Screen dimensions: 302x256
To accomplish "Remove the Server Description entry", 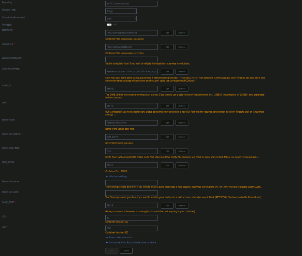I will pyautogui.click(x=182, y=137).
